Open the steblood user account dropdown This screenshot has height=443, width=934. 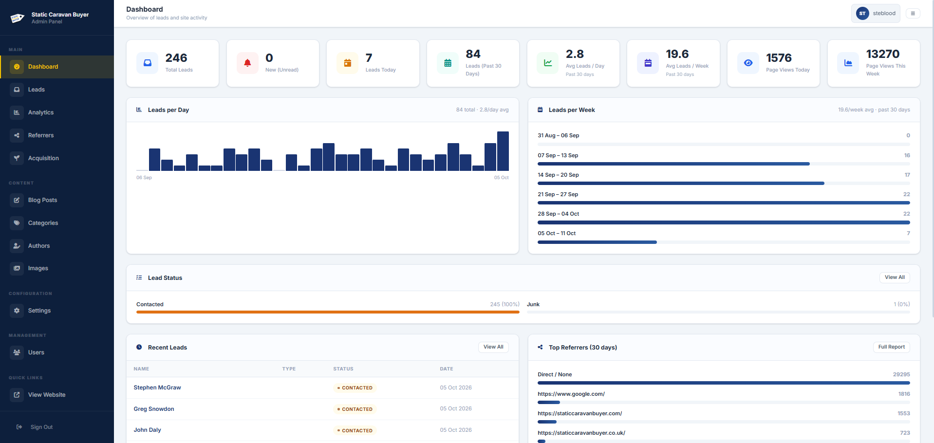[876, 14]
